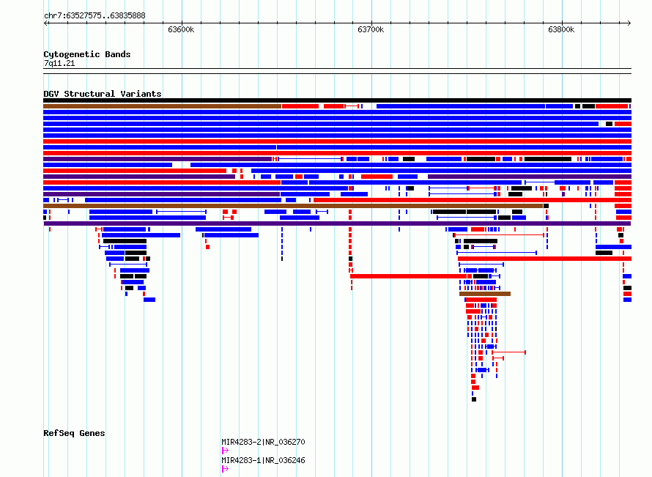Screen dimensions: 652x477
Task: Click the MIR4283-2|NR_036270 gene label
Action: click(263, 442)
